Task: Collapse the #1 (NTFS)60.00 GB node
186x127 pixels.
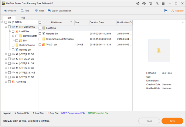Action: click(x=6, y=27)
